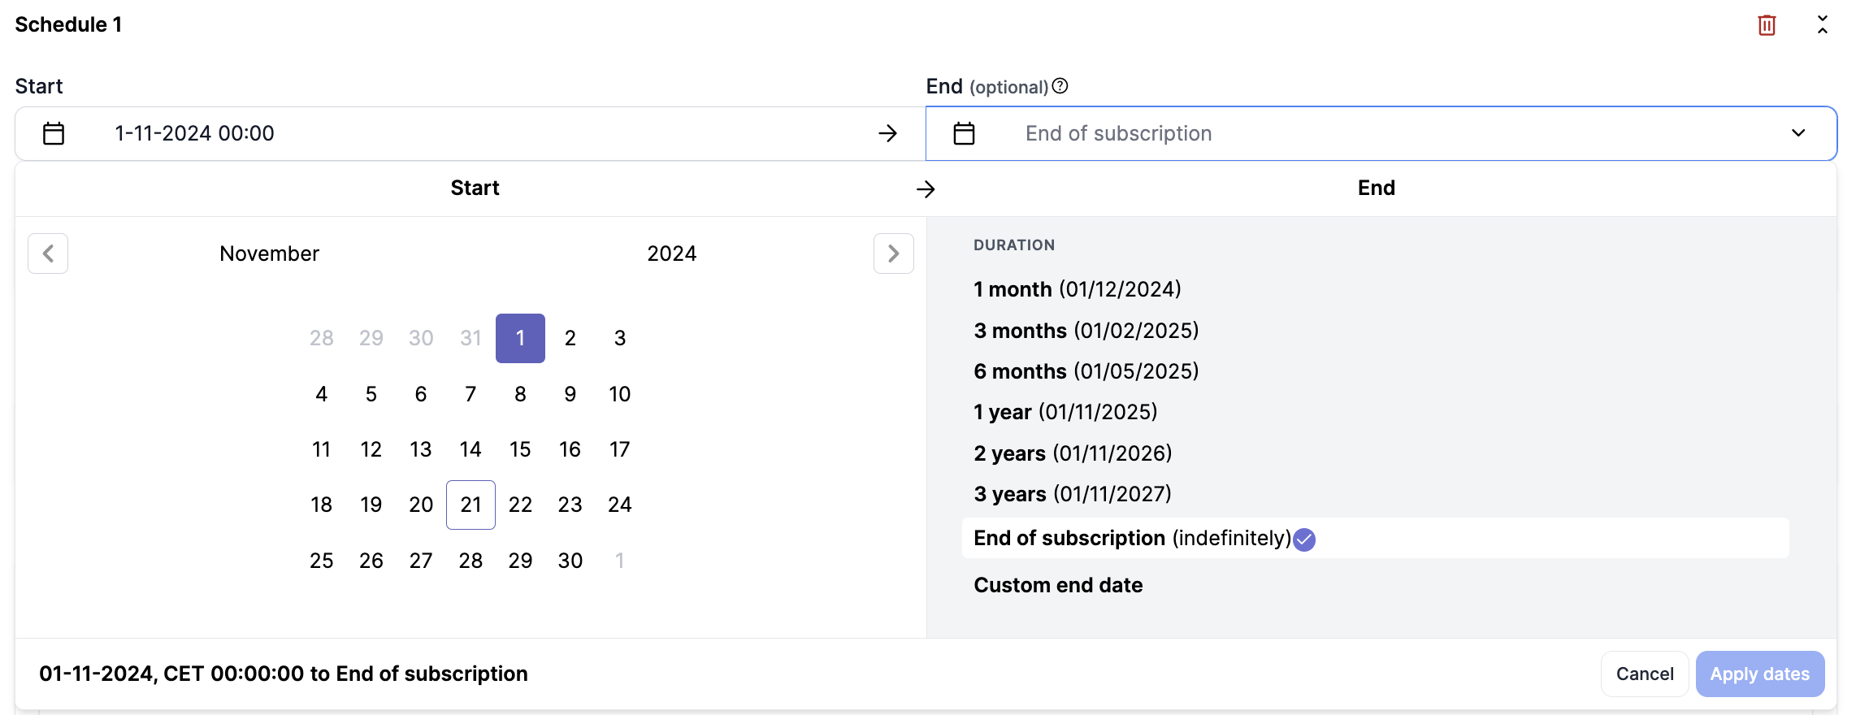Image resolution: width=1856 pixels, height=715 pixels.
Task: Go to the previous month
Action: 48,253
